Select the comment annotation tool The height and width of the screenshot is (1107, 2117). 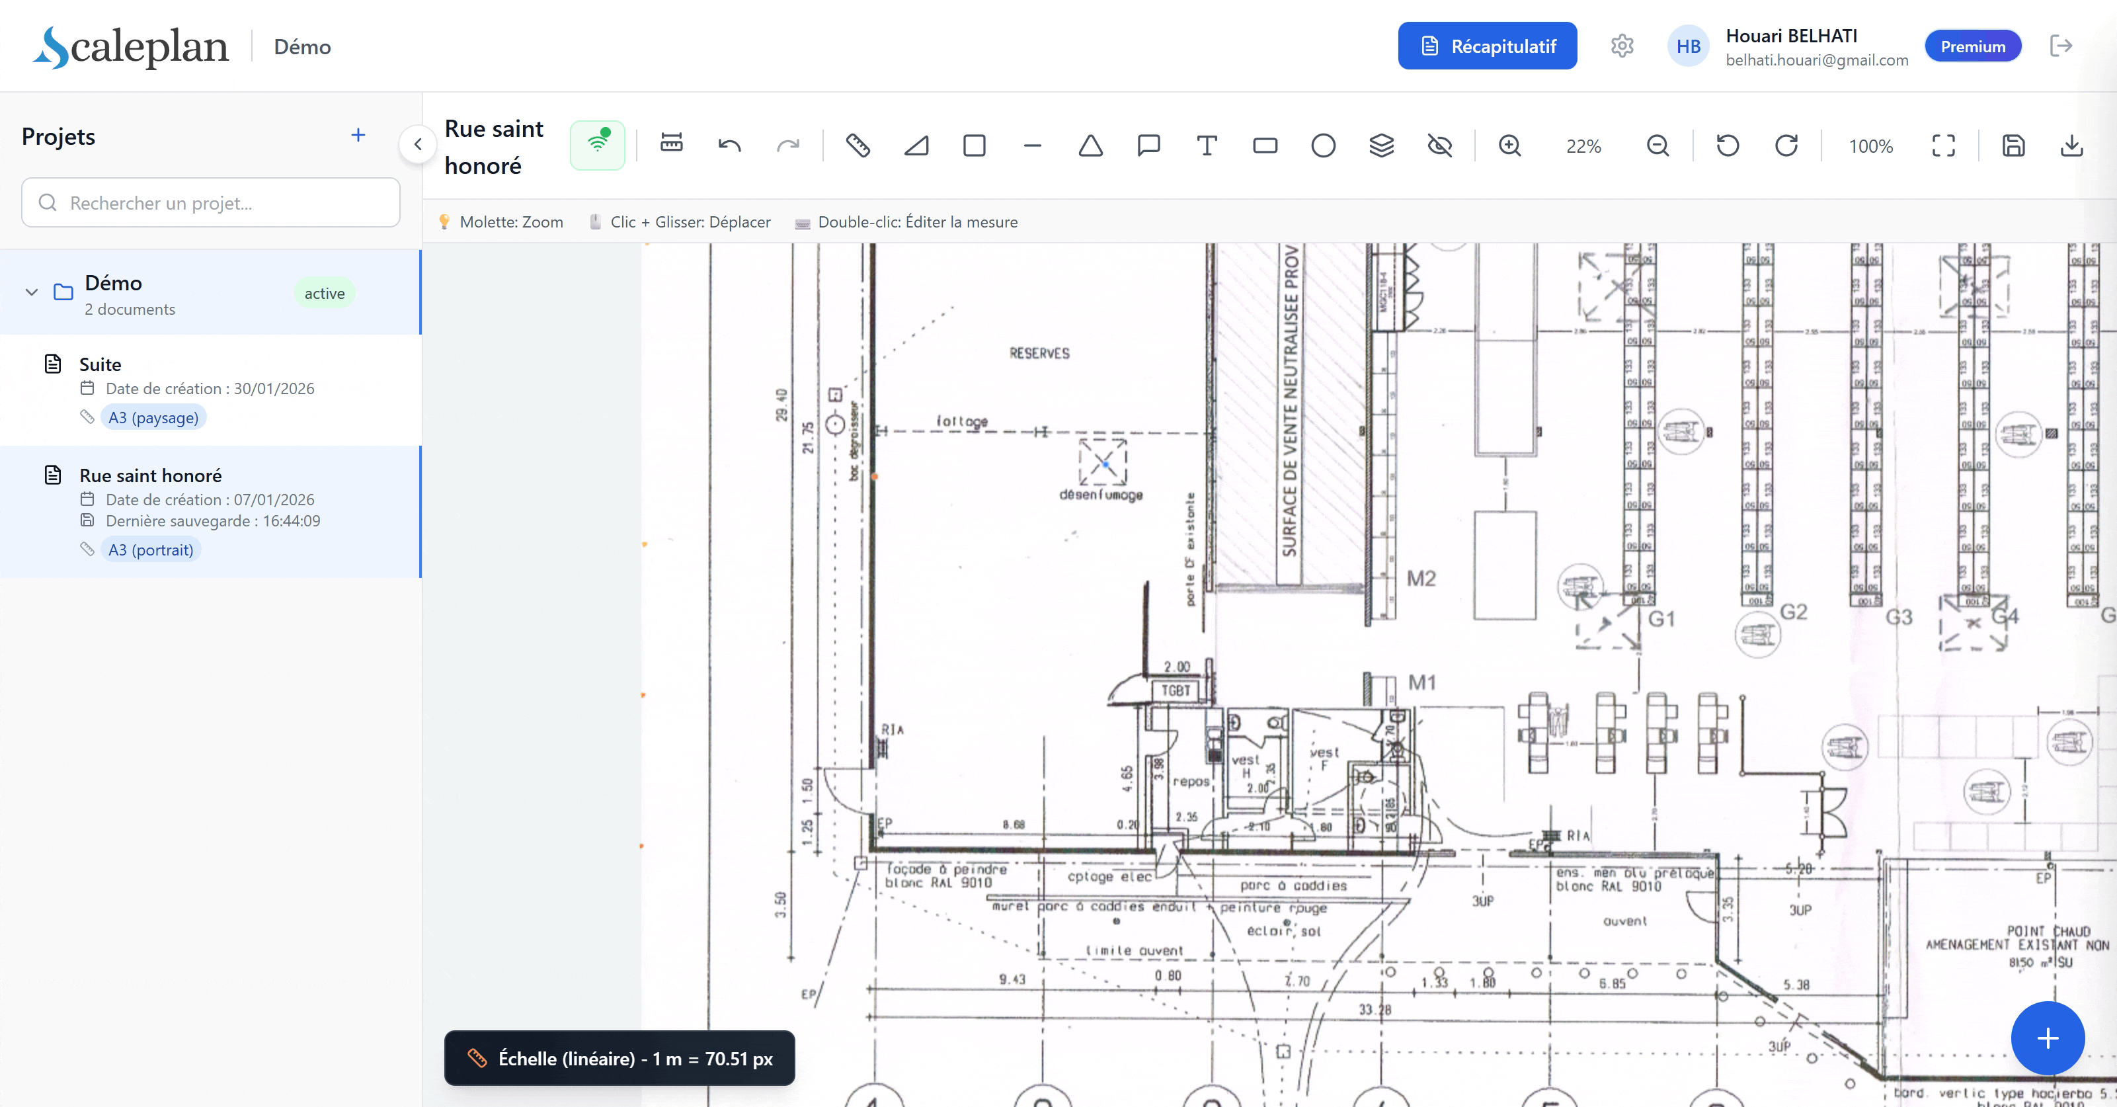point(1148,145)
